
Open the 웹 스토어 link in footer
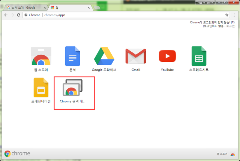click(x=222, y=154)
